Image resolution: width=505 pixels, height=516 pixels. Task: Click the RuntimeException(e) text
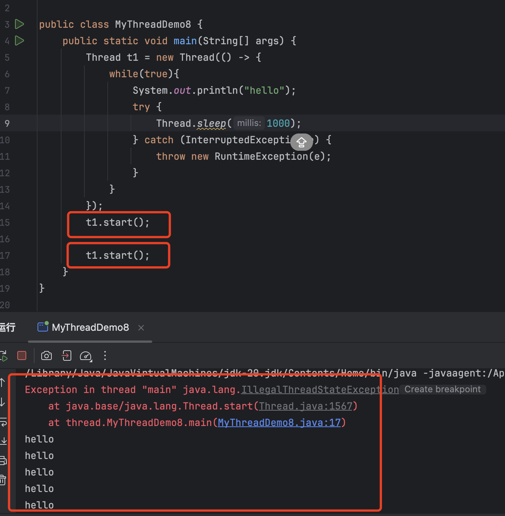click(270, 156)
